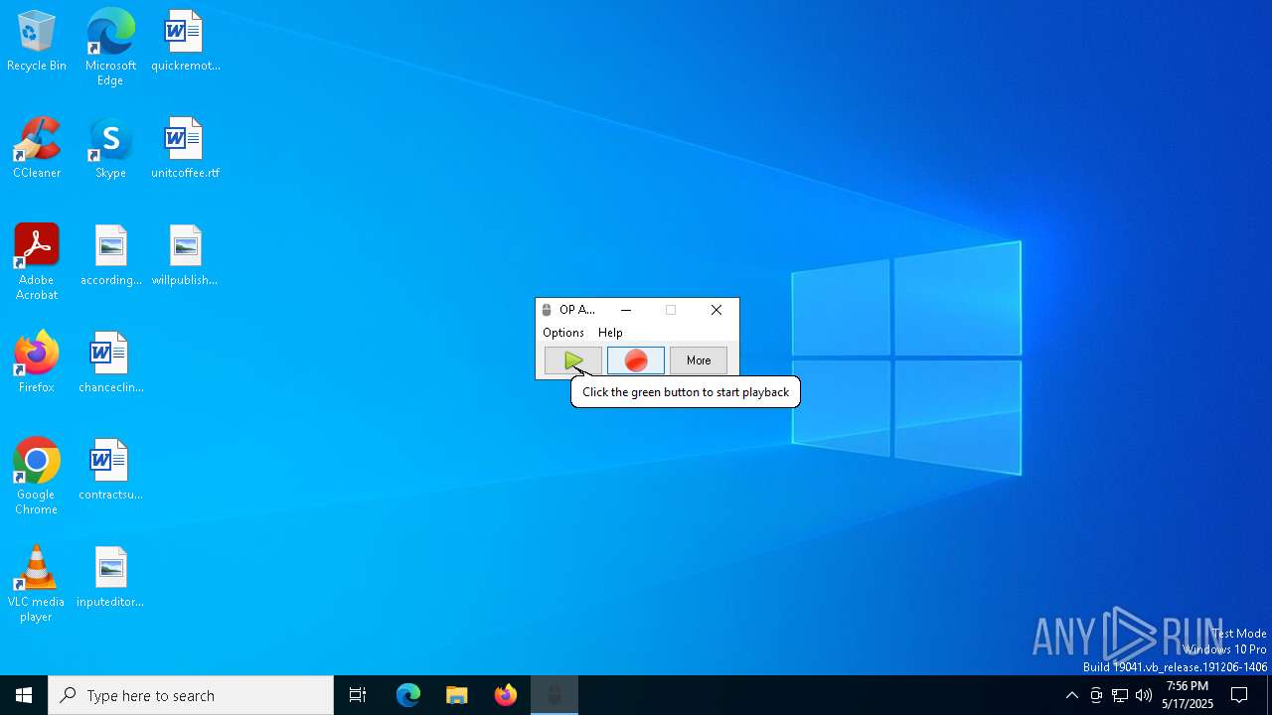This screenshot has width=1272, height=715.
Task: Open File Explorer from the taskbar
Action: 457,695
